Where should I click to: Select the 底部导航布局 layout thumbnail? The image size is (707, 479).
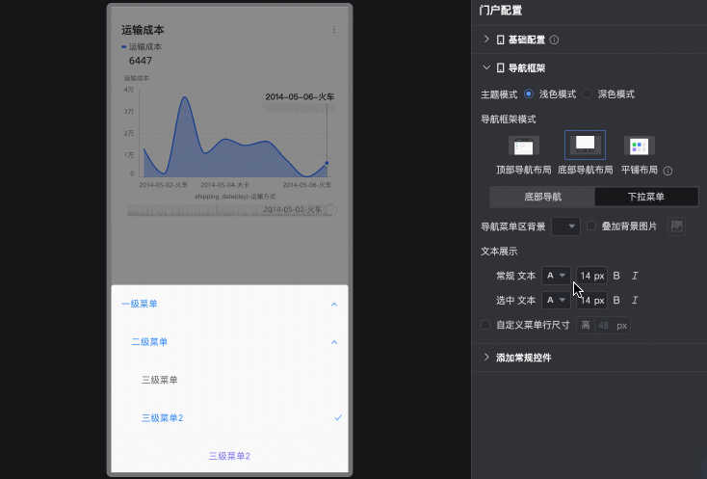click(585, 145)
